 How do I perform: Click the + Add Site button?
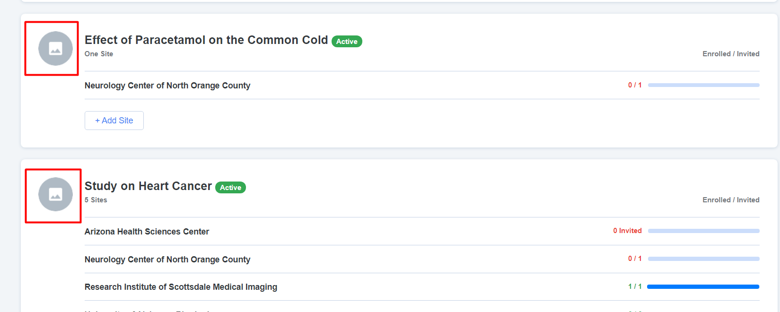(114, 121)
